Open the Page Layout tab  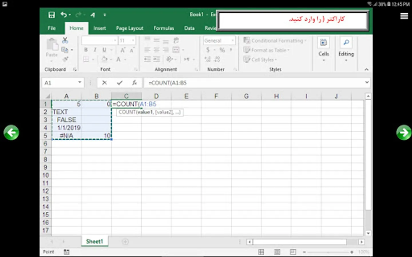coord(130,28)
